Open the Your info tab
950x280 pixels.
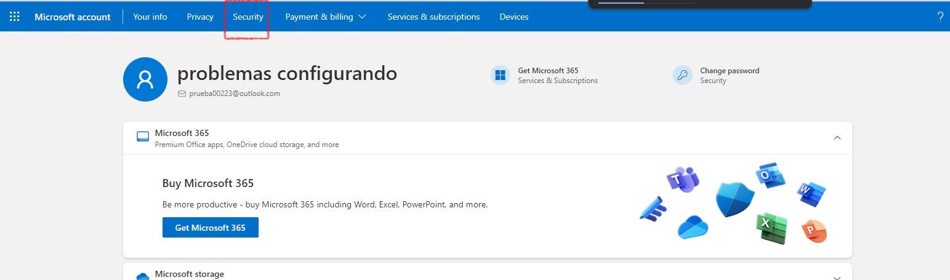[x=150, y=17]
